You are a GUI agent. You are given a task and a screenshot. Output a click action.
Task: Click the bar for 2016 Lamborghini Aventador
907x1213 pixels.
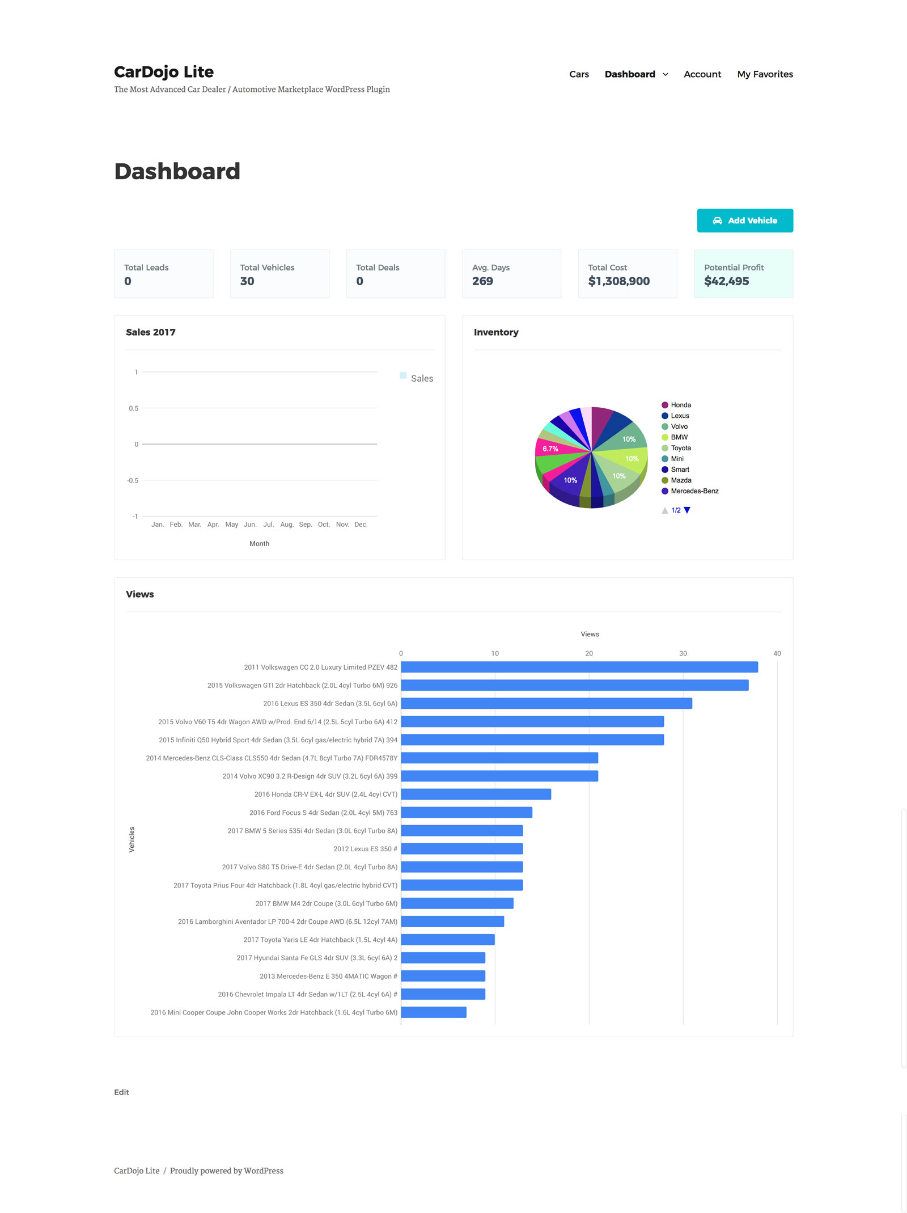pyautogui.click(x=452, y=921)
